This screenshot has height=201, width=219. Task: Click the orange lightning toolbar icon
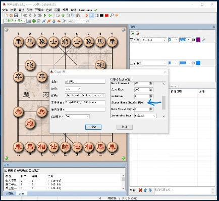pos(117,16)
